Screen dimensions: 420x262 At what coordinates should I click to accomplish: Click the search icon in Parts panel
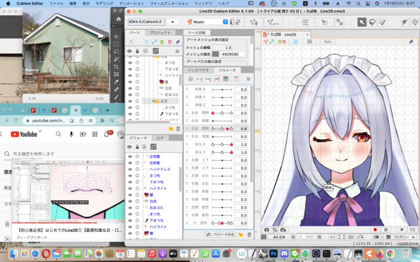point(131,42)
